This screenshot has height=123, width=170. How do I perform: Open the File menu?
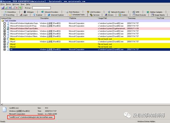click(x=2, y=4)
